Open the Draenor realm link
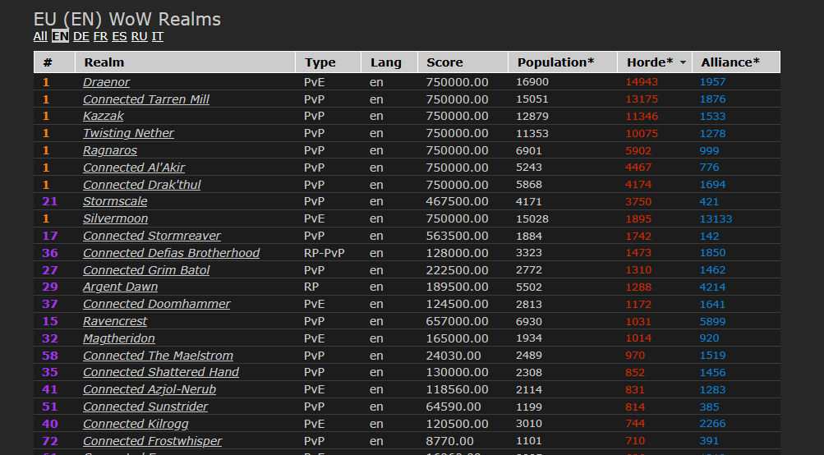824x455 pixels. point(106,82)
